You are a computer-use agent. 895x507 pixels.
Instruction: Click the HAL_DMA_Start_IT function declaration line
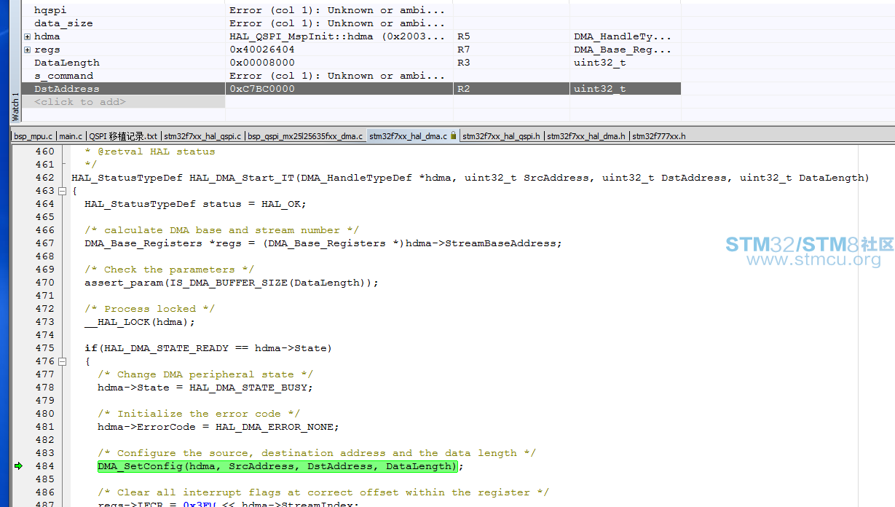coord(470,178)
